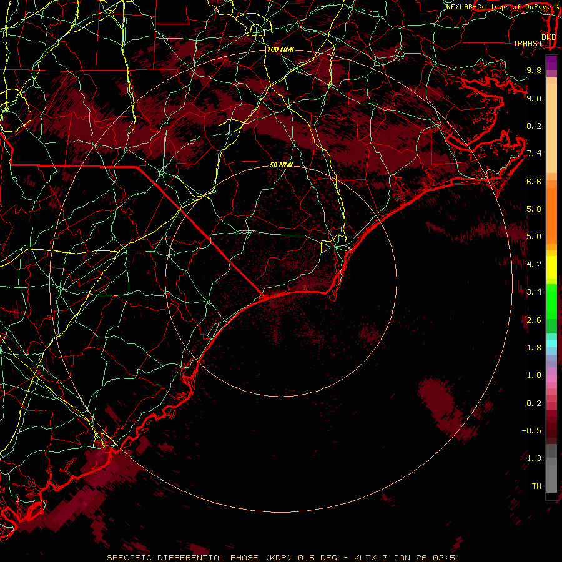The image size is (562, 562).
Task: Pick the purple swatch at the color bar top
Action: coord(551,62)
